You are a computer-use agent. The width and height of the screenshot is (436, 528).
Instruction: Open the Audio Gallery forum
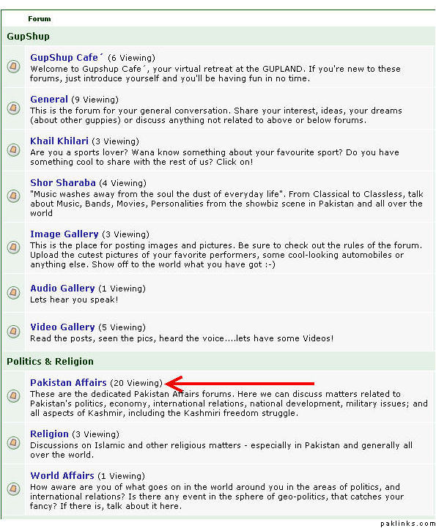coord(63,289)
